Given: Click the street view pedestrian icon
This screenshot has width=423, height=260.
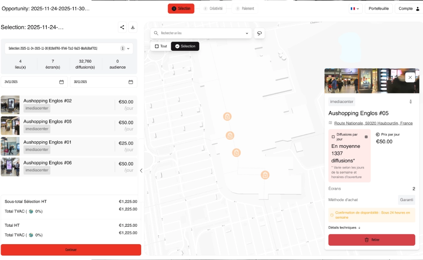Looking at the screenshot, I should [411, 102].
